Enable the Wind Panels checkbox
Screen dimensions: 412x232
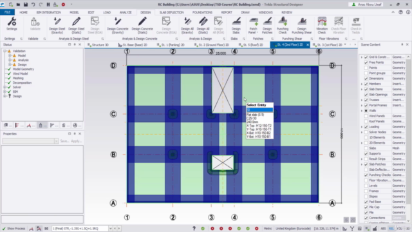point(366,116)
